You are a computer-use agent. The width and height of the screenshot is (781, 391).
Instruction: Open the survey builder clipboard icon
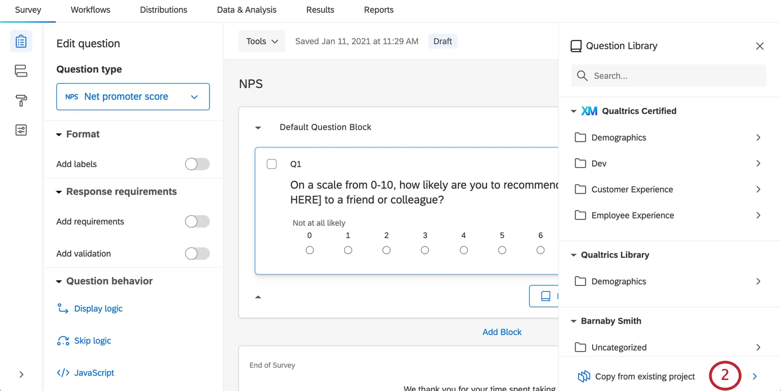coord(21,41)
